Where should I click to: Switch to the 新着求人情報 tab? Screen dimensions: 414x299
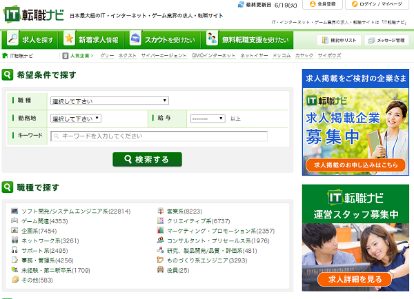pos(92,40)
